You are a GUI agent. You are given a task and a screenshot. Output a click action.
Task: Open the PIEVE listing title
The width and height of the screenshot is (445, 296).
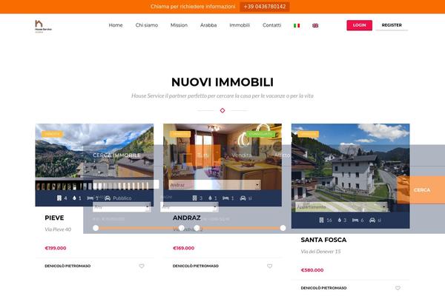[x=54, y=218]
